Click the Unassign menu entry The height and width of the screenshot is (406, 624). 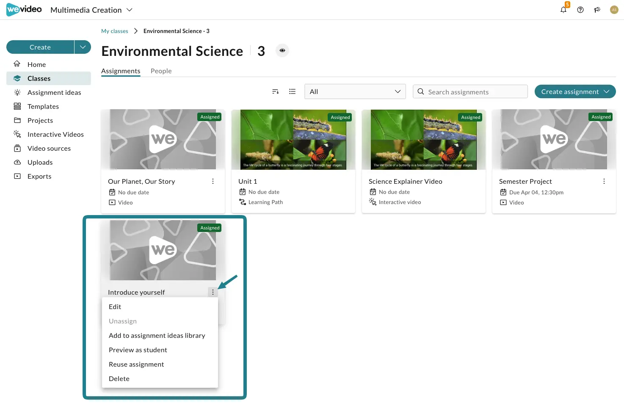point(160,321)
